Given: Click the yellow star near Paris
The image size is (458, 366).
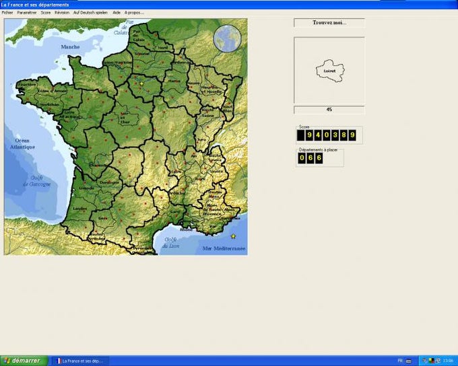Looking at the screenshot, I should coord(141,83).
